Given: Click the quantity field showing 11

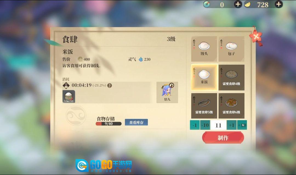Looking at the screenshot, I should tap(218, 125).
